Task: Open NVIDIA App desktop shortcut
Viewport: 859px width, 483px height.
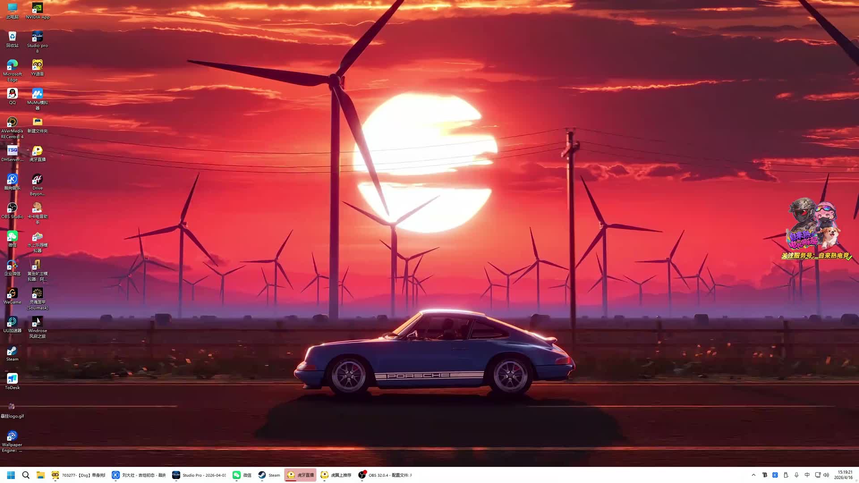Action: [x=38, y=8]
